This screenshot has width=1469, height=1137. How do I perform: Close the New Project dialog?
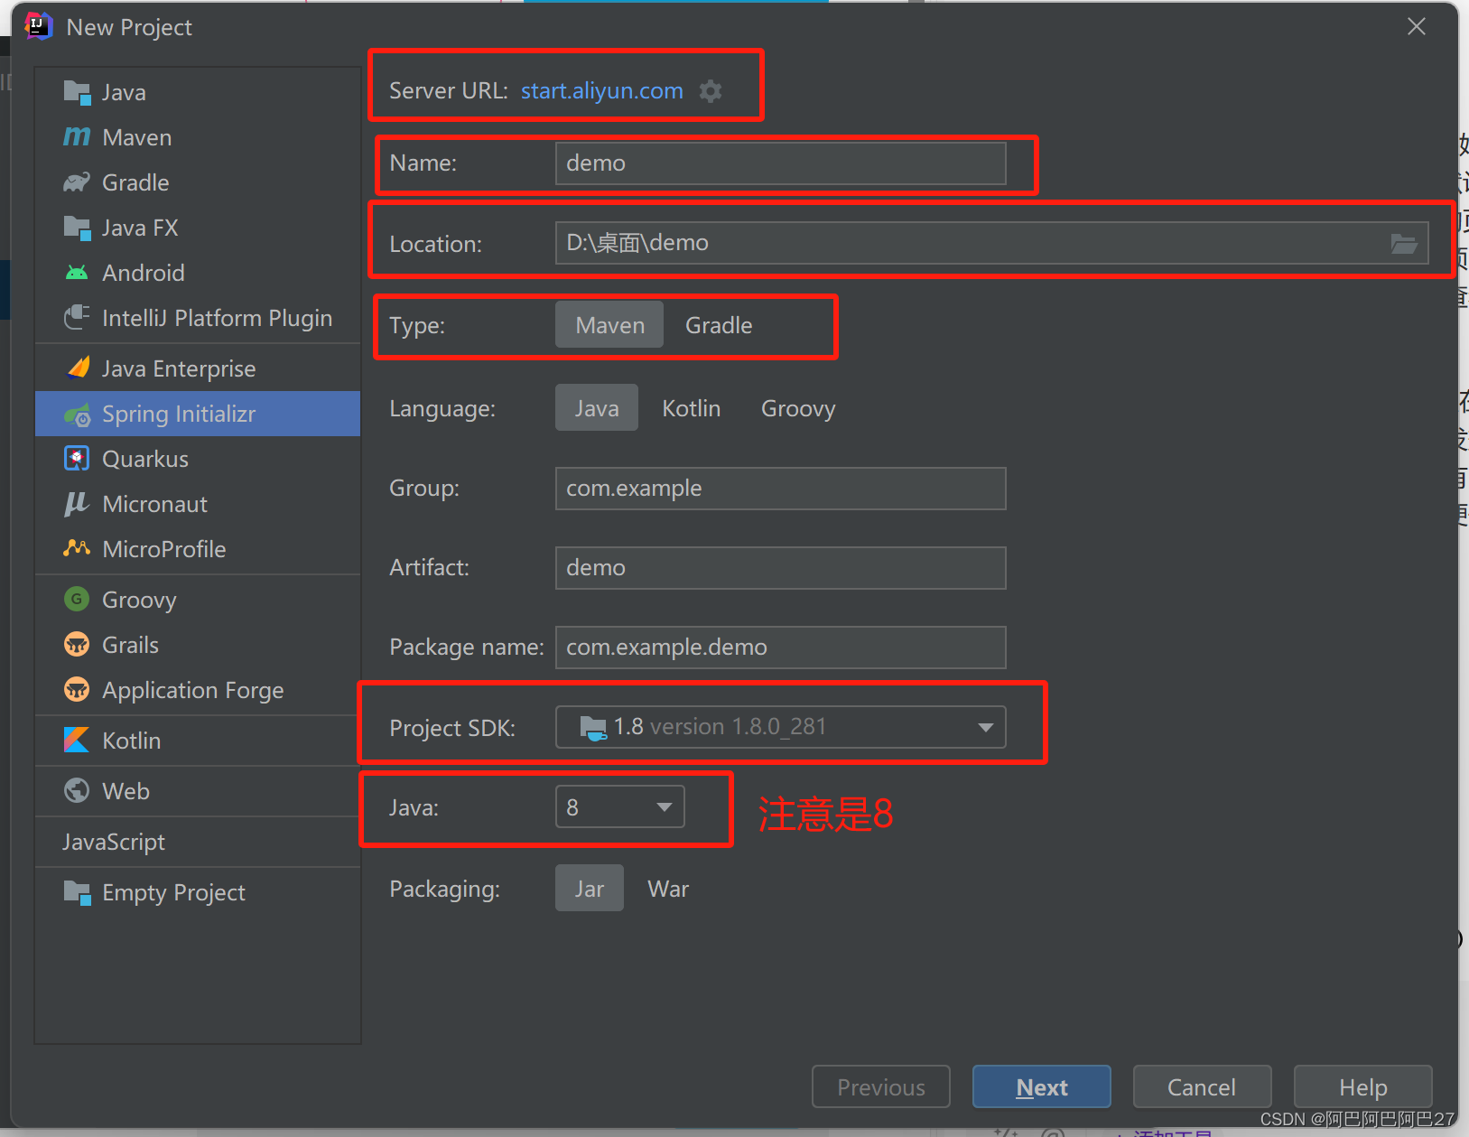1416,27
